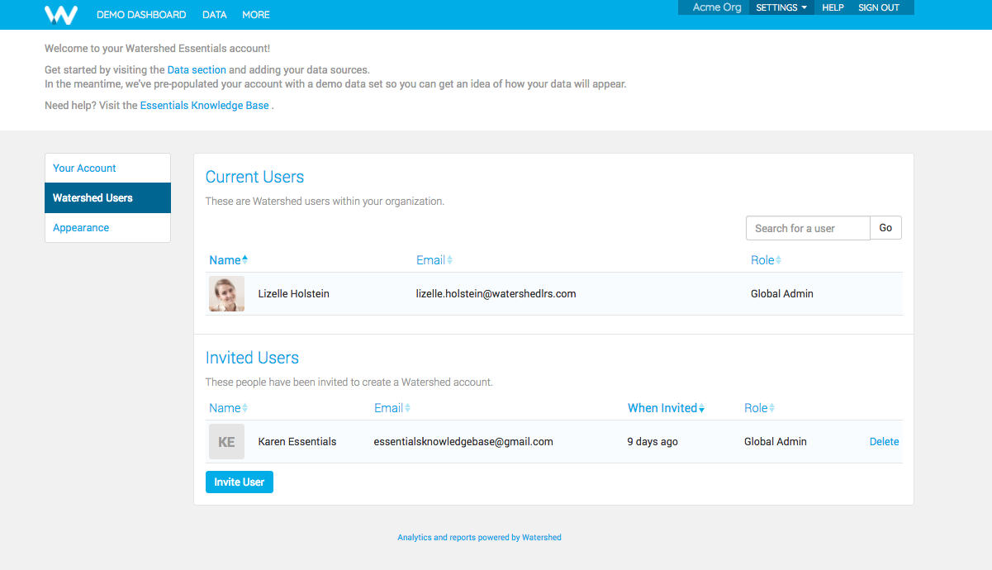Sort invited users by Name
This screenshot has height=570, width=992.
pyautogui.click(x=229, y=408)
